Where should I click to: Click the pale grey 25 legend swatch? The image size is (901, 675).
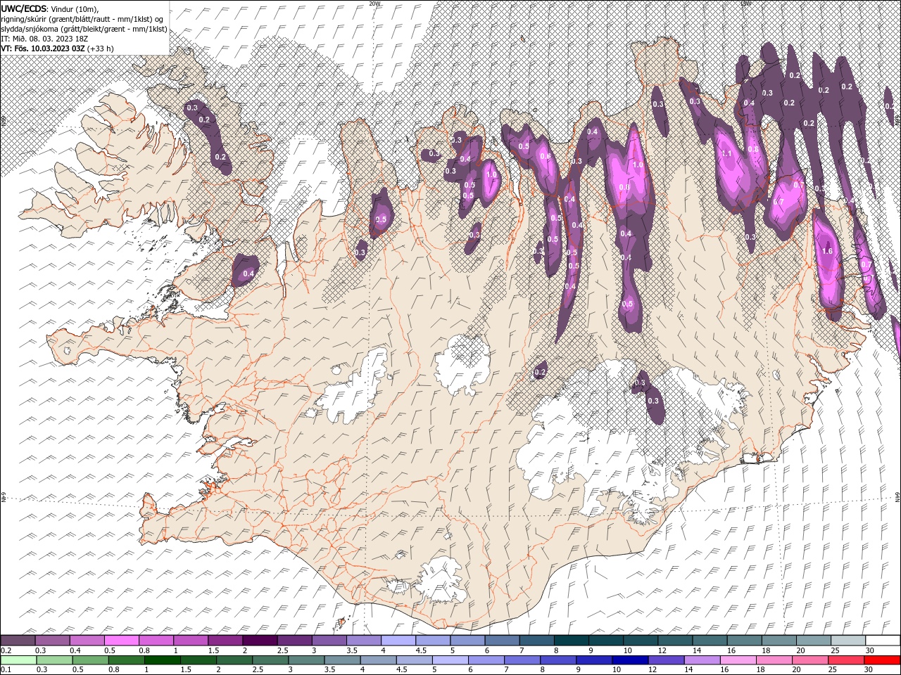848,641
